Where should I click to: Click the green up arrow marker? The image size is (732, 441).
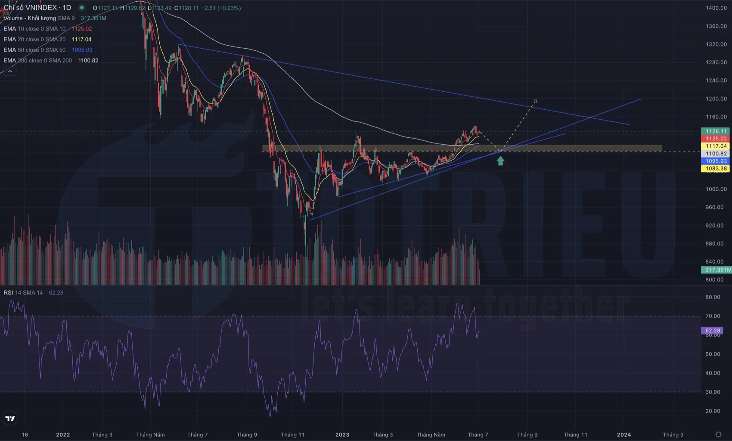[500, 161]
